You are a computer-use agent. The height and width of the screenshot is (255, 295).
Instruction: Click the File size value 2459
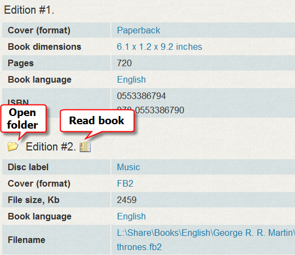pyautogui.click(x=127, y=200)
